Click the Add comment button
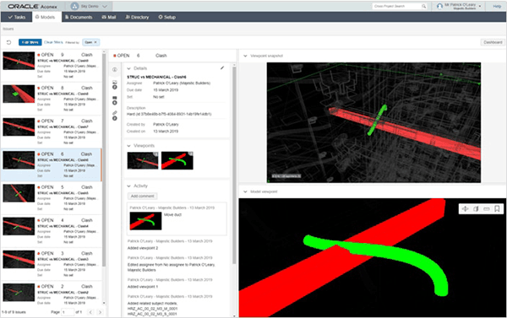The image size is (507, 318). click(142, 196)
